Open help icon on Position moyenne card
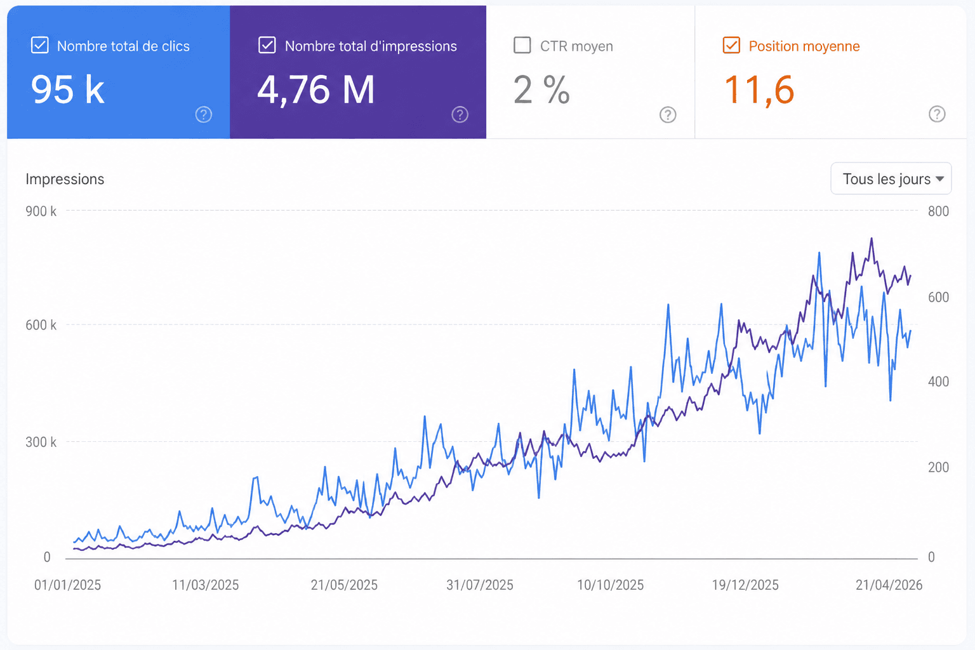This screenshot has width=975, height=650. 937,114
